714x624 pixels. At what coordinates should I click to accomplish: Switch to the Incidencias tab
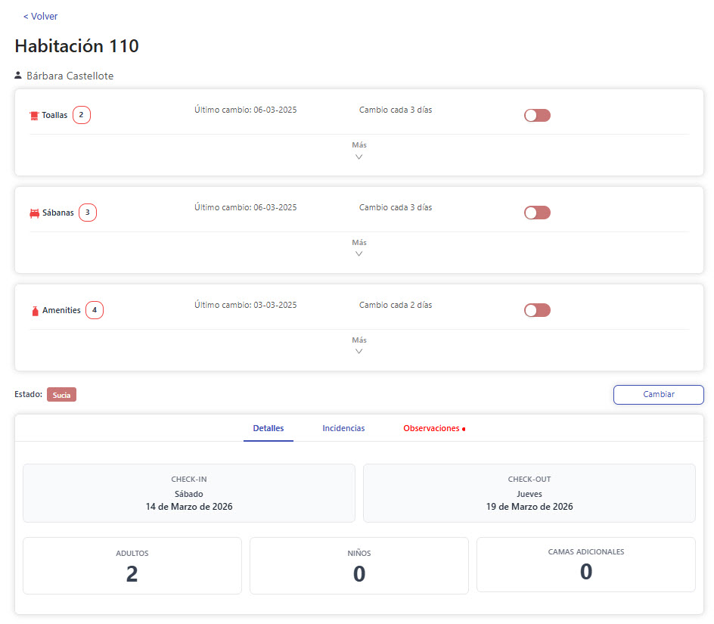[343, 428]
